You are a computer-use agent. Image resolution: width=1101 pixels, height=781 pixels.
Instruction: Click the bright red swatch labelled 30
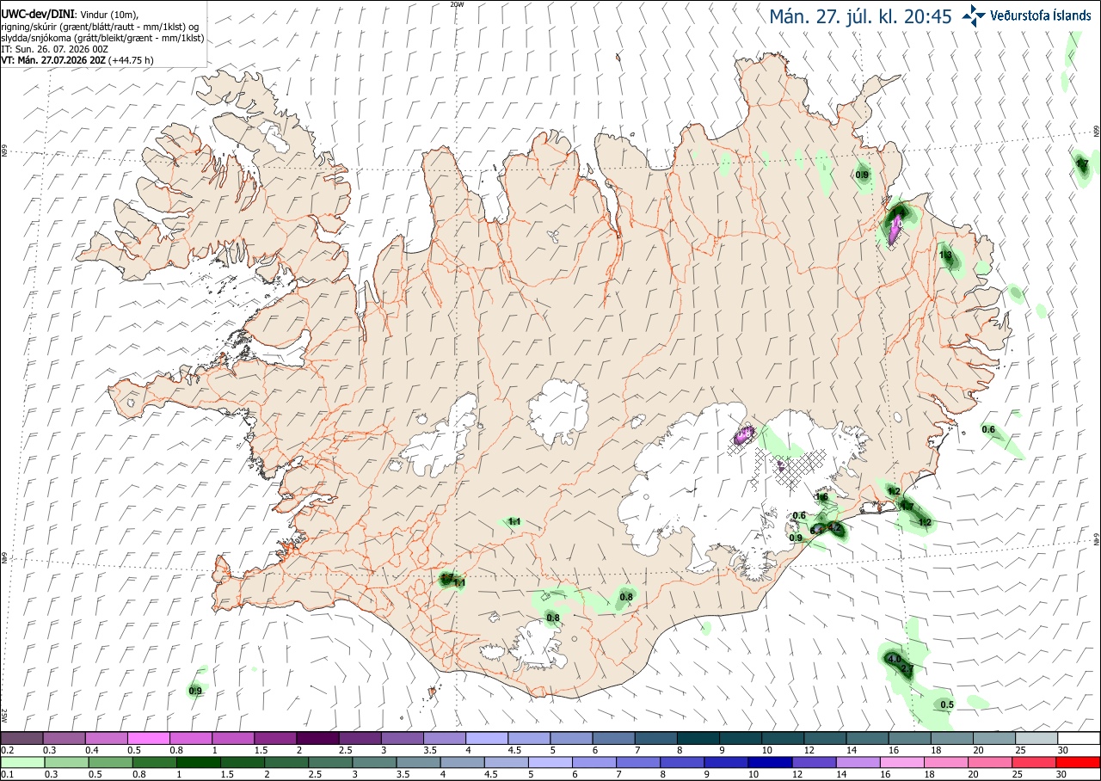click(x=1079, y=762)
